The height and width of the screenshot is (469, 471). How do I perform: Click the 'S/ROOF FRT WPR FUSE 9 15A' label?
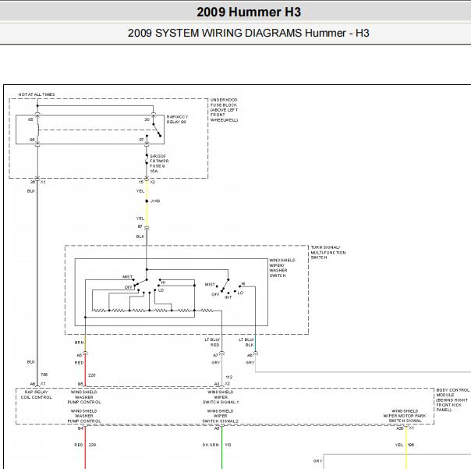159,164
